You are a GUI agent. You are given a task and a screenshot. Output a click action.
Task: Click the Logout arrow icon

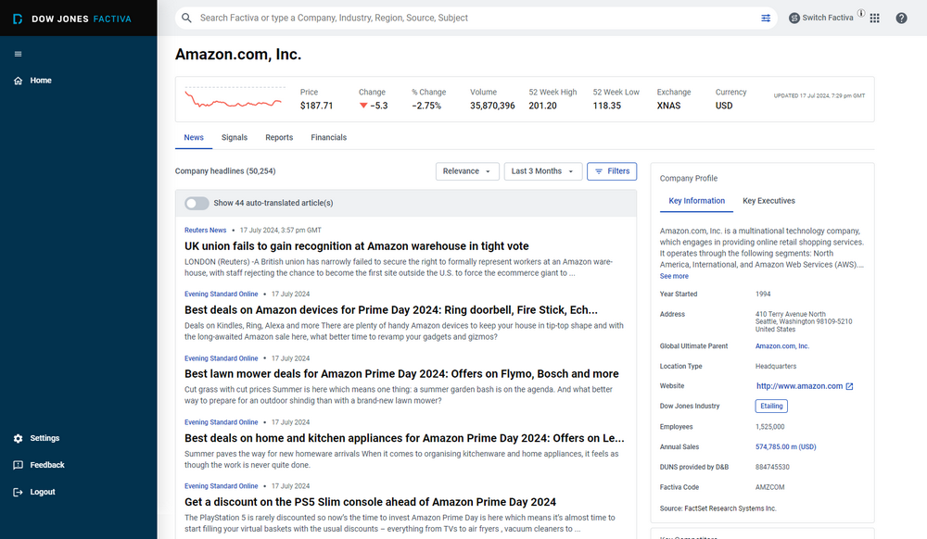[x=19, y=492]
